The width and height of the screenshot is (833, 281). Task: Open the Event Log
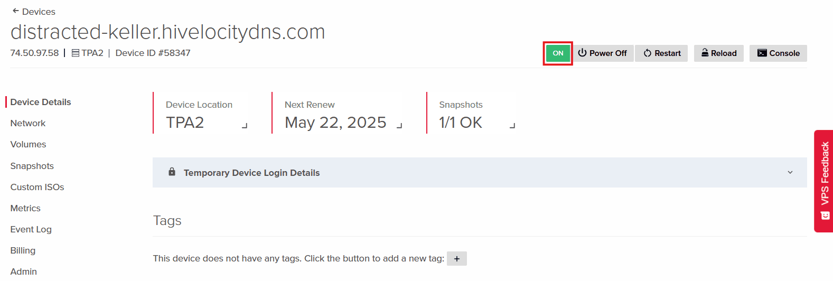[x=31, y=229]
